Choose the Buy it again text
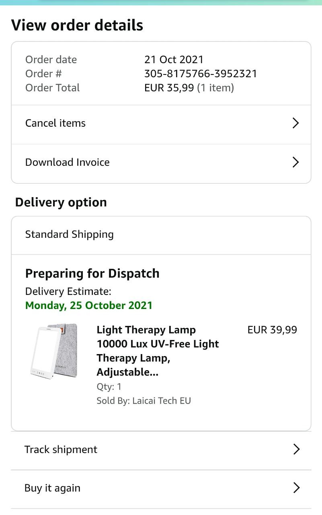 (52, 488)
